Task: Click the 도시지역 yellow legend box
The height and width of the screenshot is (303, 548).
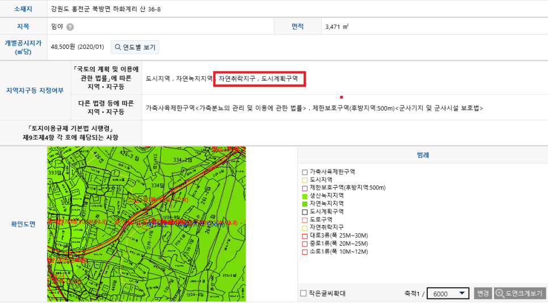Action: (305, 179)
